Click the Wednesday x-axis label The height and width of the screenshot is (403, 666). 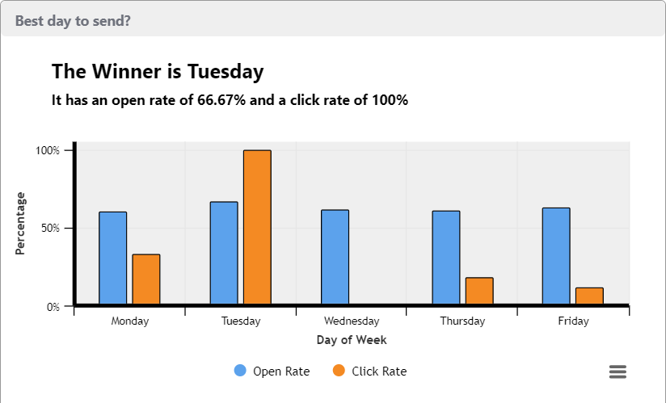point(352,321)
